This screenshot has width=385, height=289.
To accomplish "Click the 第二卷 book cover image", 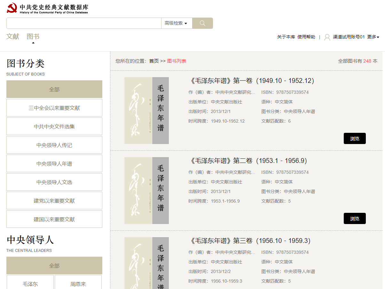I will tap(146, 190).
